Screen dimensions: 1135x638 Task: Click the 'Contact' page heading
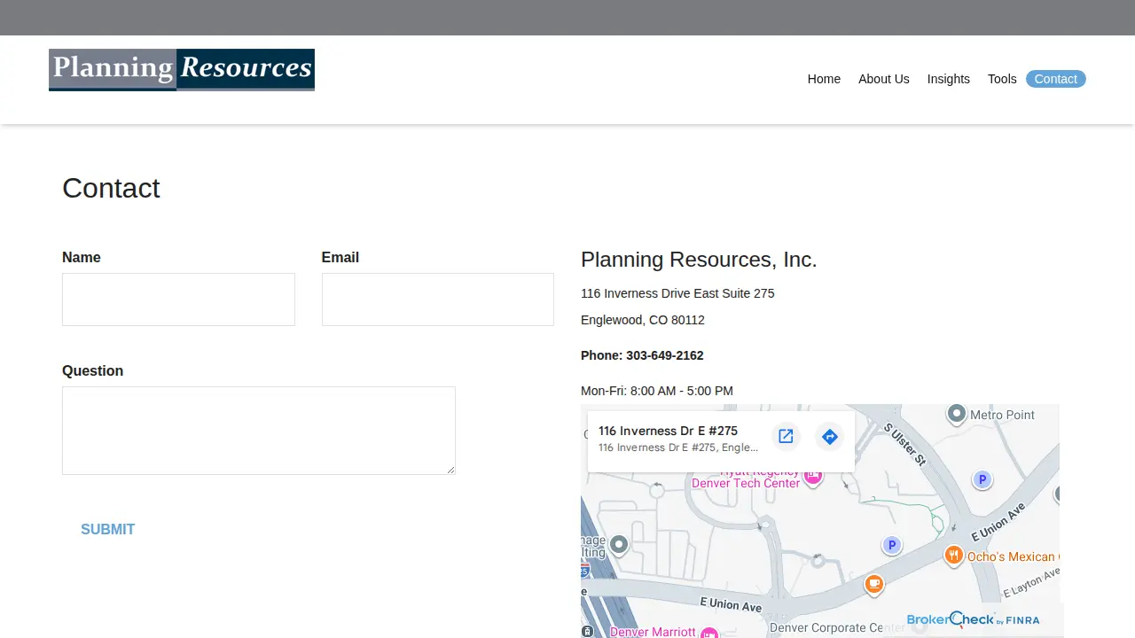[111, 188]
